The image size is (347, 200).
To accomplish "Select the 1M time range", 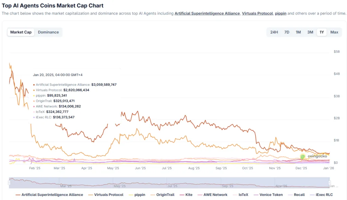I will [298, 32].
